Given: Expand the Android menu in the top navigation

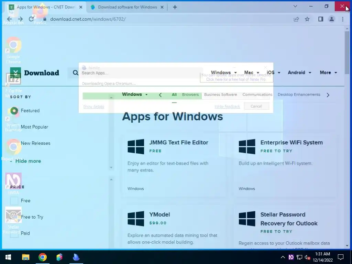Looking at the screenshot, I should pyautogui.click(x=299, y=73).
